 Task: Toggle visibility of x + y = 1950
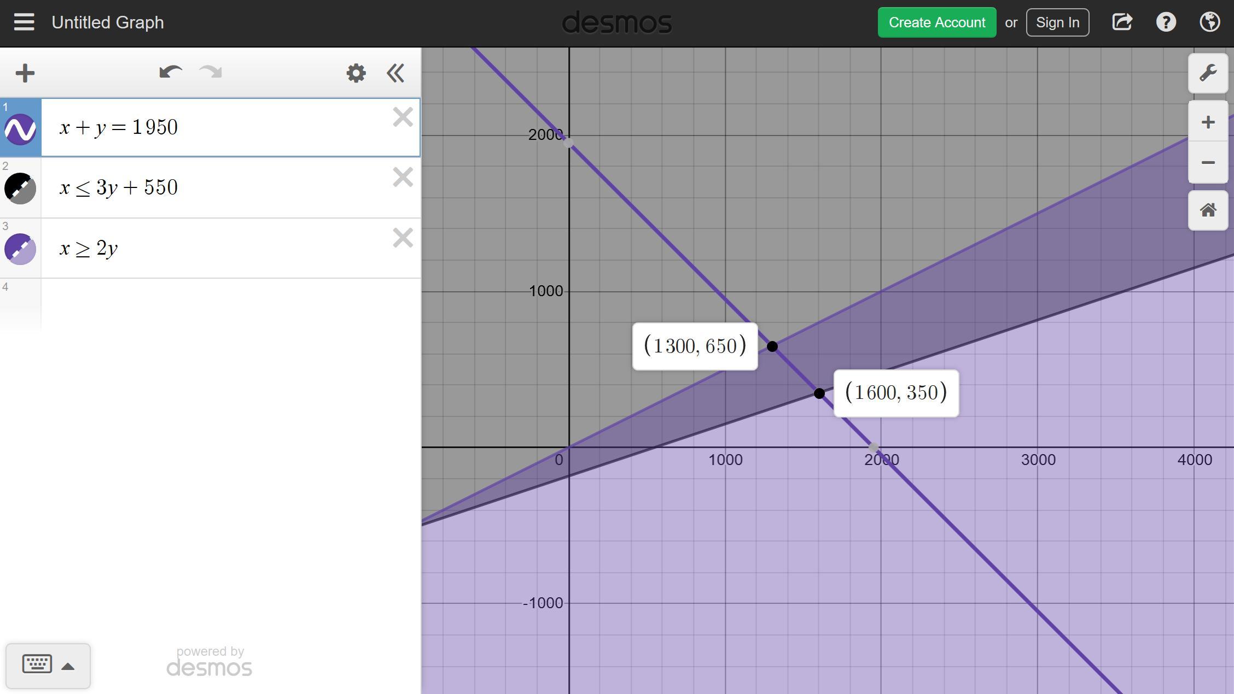[20, 129]
